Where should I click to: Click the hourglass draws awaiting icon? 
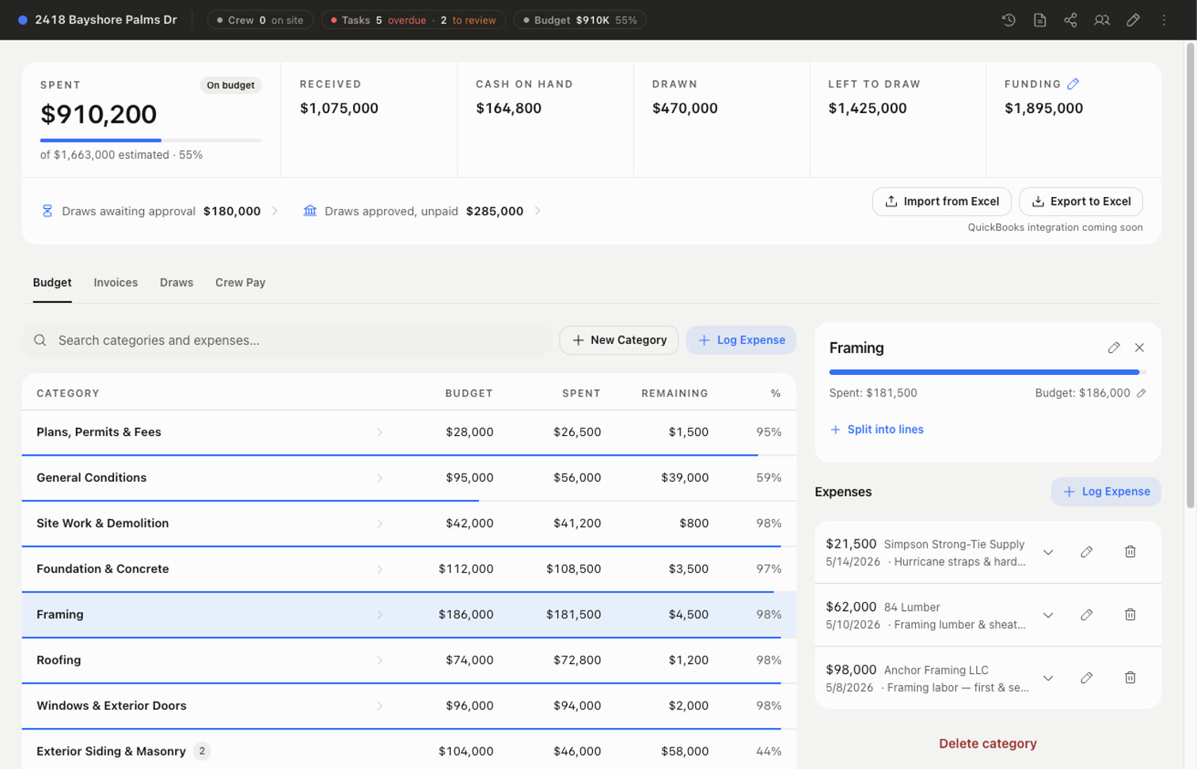pyautogui.click(x=47, y=210)
